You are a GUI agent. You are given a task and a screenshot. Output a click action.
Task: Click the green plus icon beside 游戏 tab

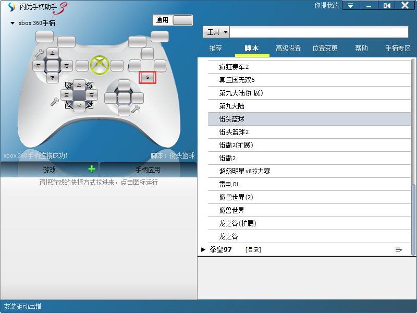(91, 169)
